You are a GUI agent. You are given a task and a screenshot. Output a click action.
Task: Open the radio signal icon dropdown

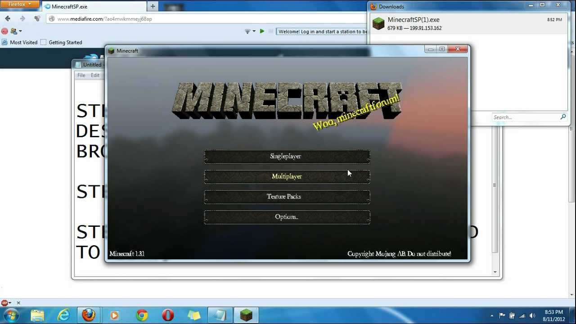coord(250,31)
